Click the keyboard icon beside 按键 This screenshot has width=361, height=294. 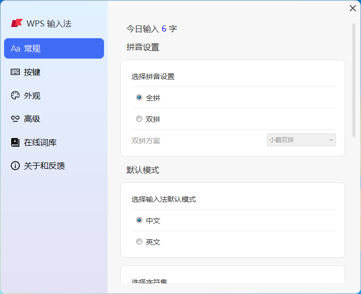tap(15, 72)
